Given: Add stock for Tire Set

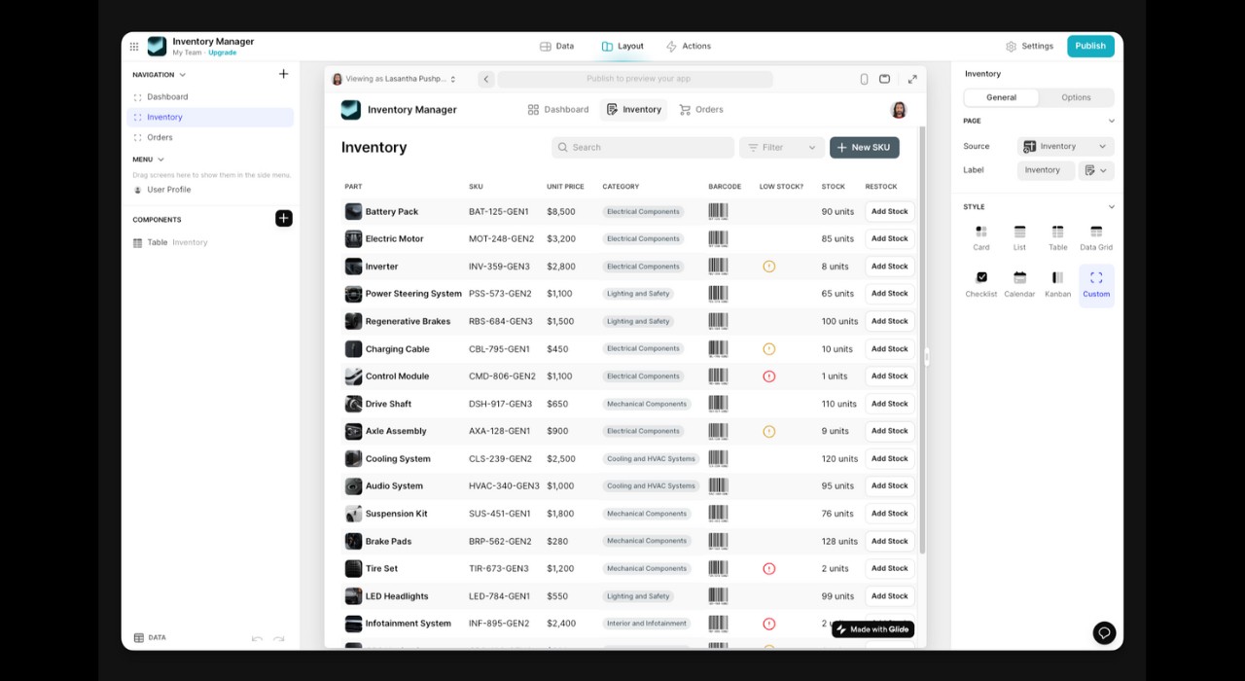Looking at the screenshot, I should coord(889,568).
